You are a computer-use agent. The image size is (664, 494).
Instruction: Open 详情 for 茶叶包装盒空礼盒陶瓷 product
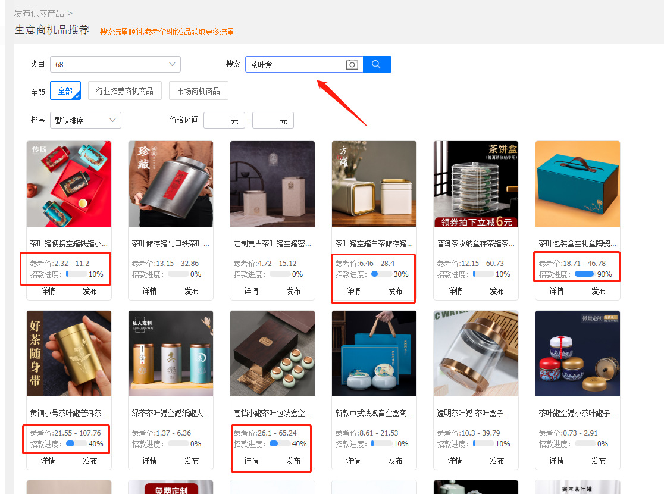tap(556, 291)
